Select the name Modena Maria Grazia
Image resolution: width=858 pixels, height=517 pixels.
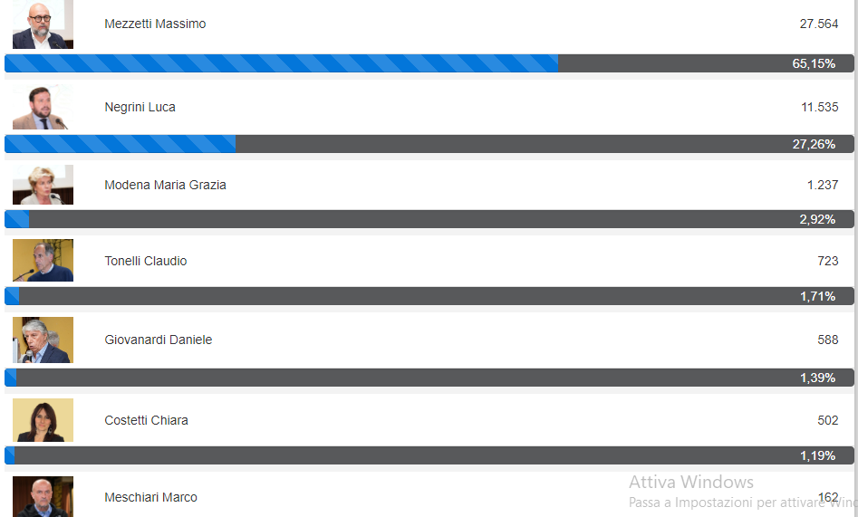pyautogui.click(x=165, y=185)
